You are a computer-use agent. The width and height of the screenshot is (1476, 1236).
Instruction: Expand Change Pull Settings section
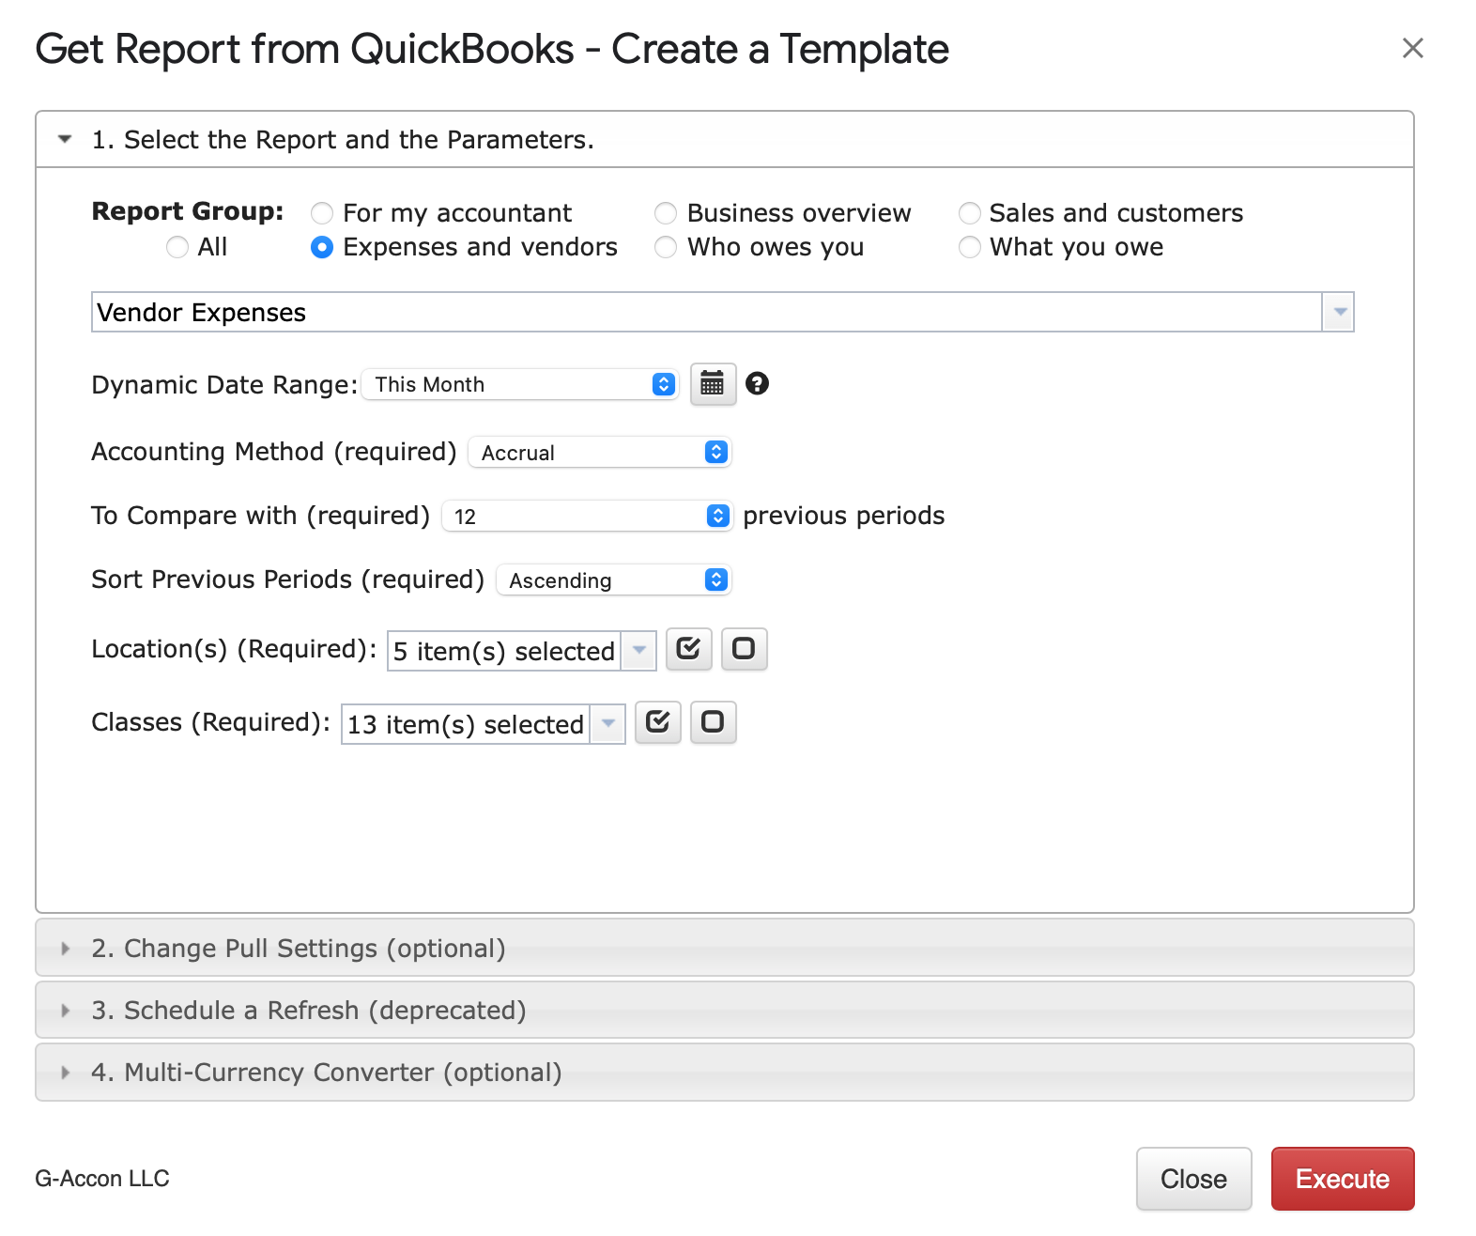(298, 949)
